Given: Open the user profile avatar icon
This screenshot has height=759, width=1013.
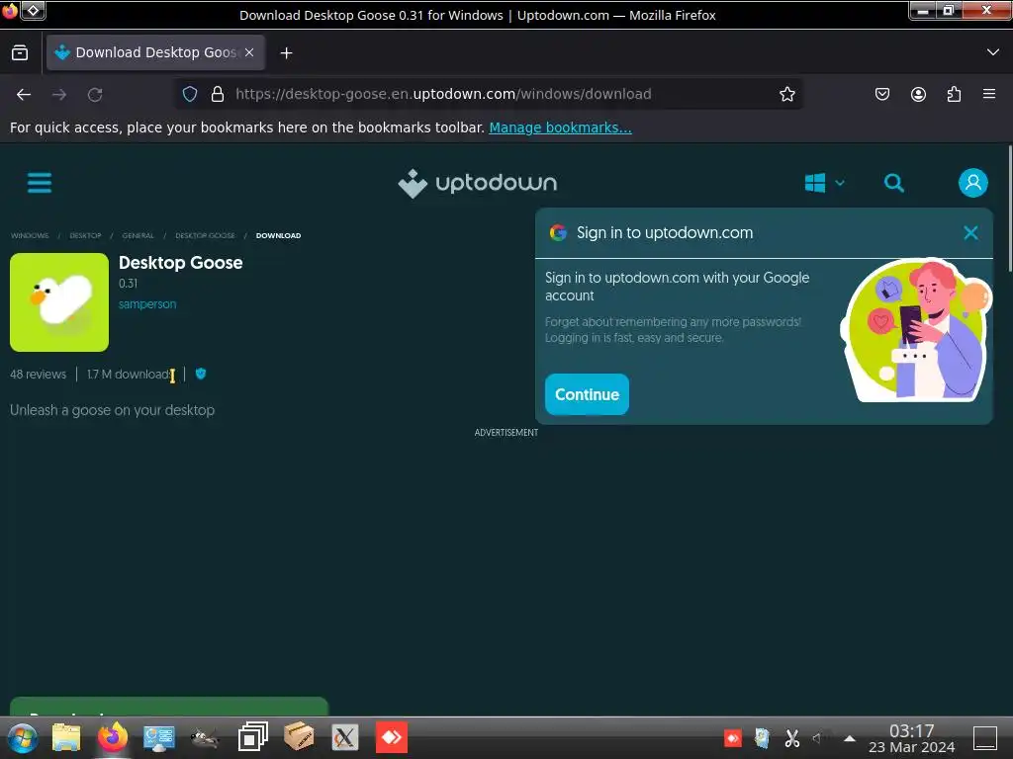Looking at the screenshot, I should tap(973, 183).
